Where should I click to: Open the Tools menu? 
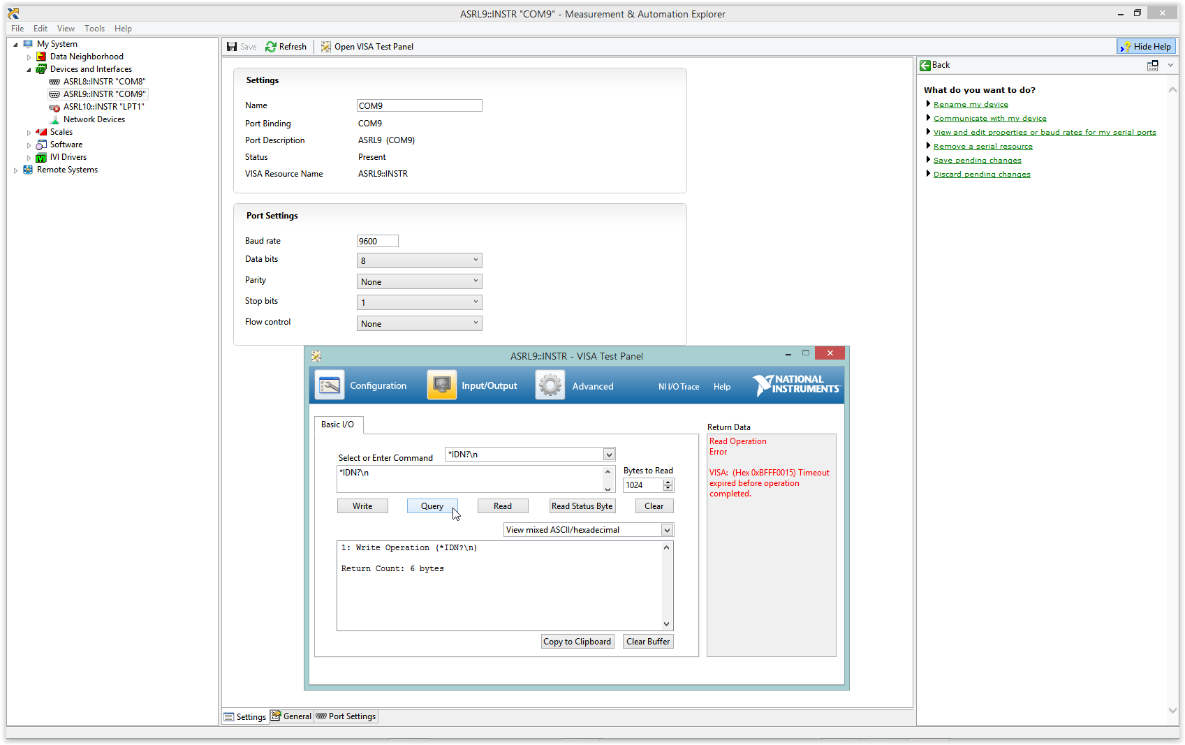point(94,29)
